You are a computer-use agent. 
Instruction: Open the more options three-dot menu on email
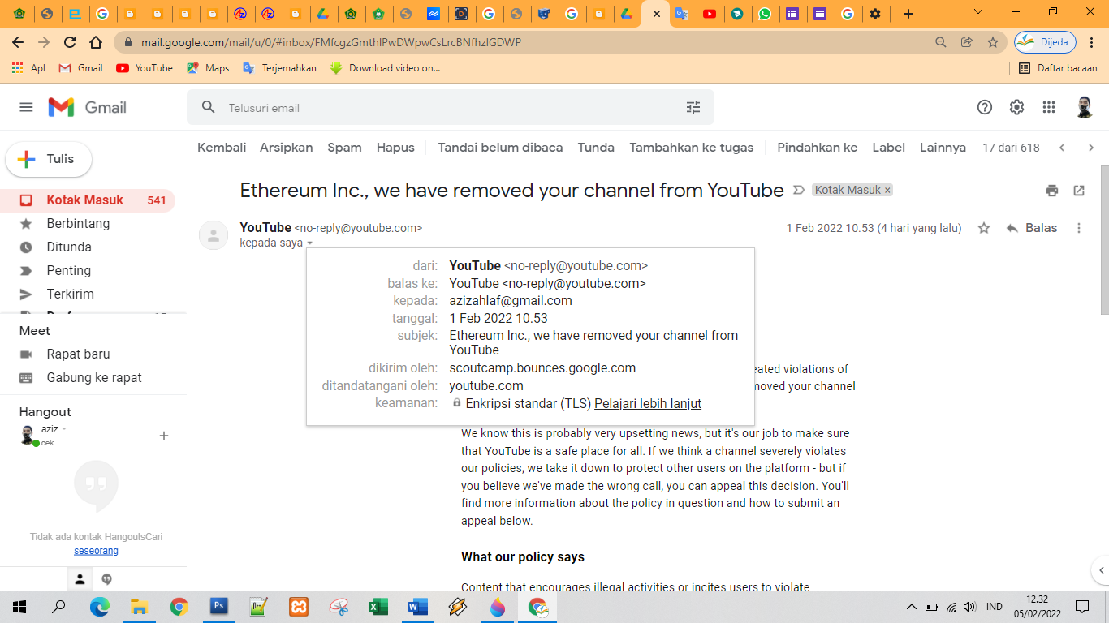click(x=1079, y=228)
